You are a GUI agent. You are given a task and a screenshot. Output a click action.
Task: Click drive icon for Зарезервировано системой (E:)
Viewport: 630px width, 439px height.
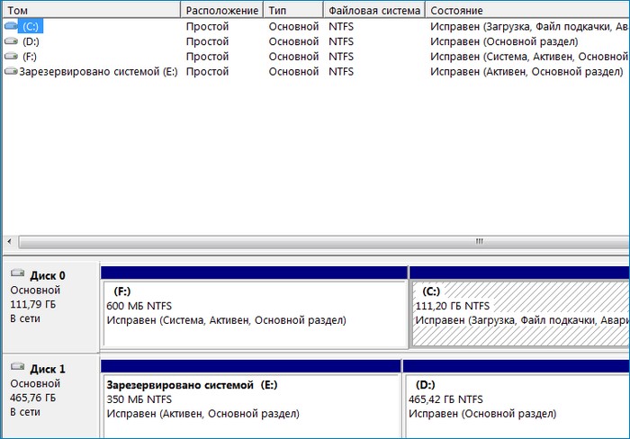(x=11, y=71)
